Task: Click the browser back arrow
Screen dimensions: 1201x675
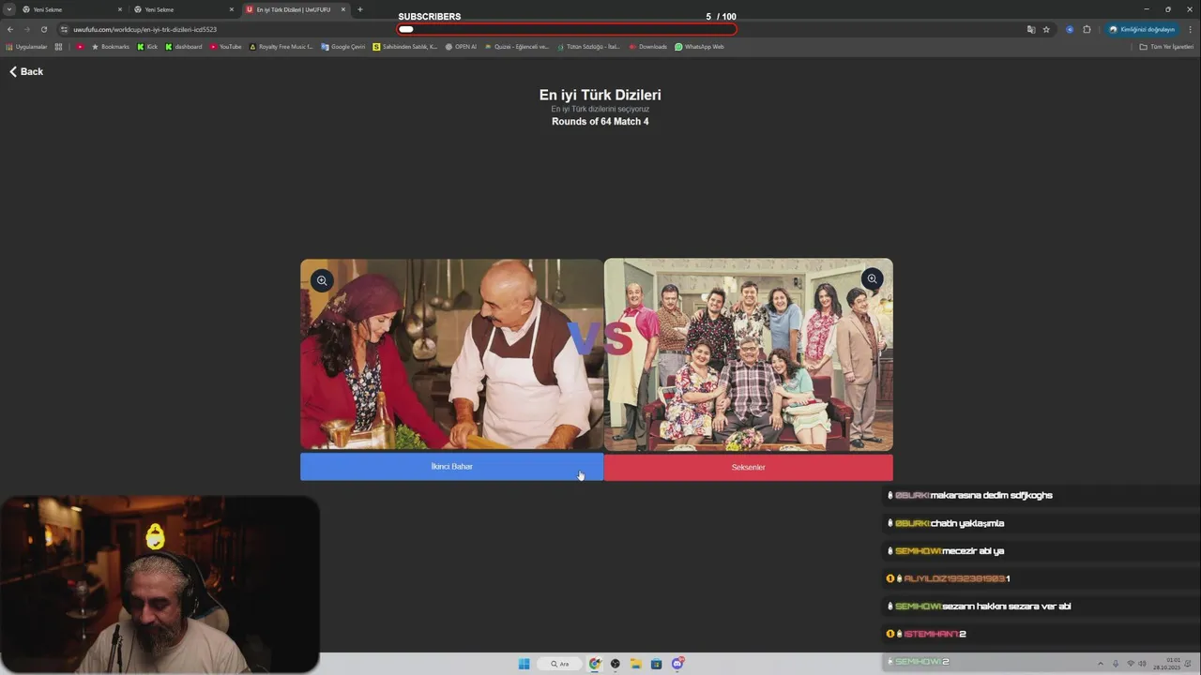Action: tap(10, 29)
